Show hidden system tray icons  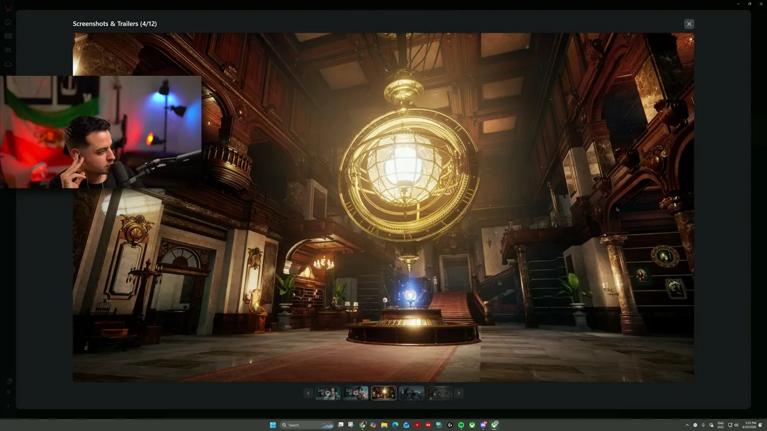point(687,425)
